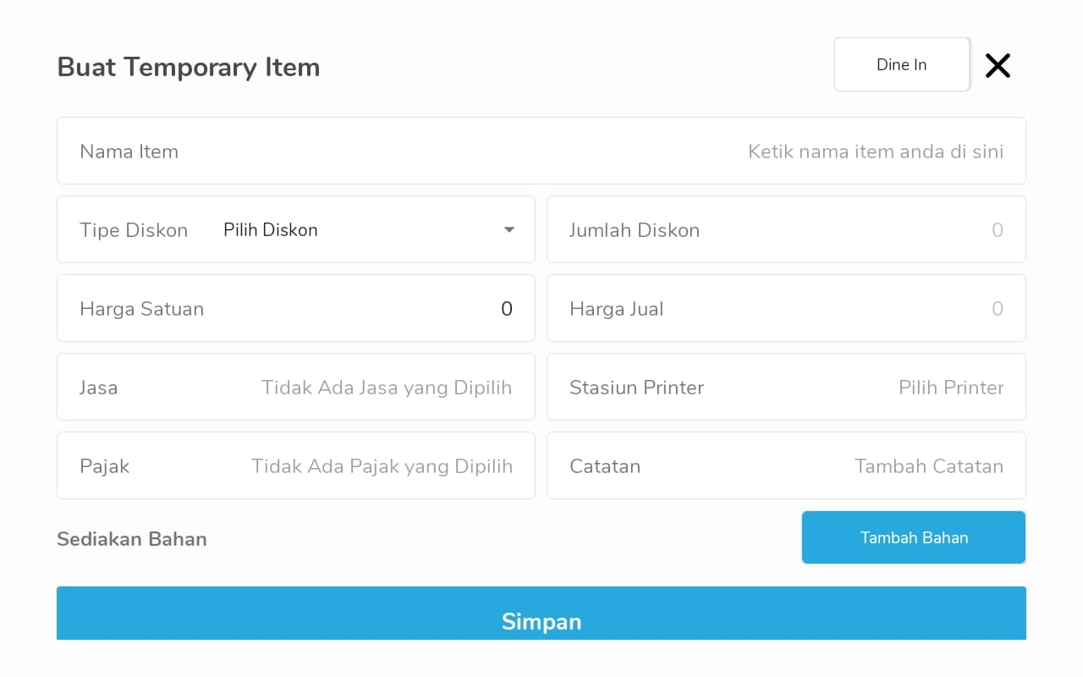Open the Stasiun Printer selector

(x=786, y=387)
